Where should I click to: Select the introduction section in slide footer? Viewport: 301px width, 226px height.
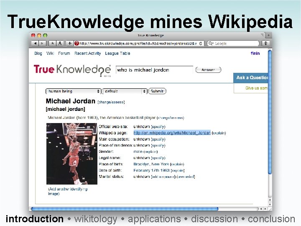35,219
